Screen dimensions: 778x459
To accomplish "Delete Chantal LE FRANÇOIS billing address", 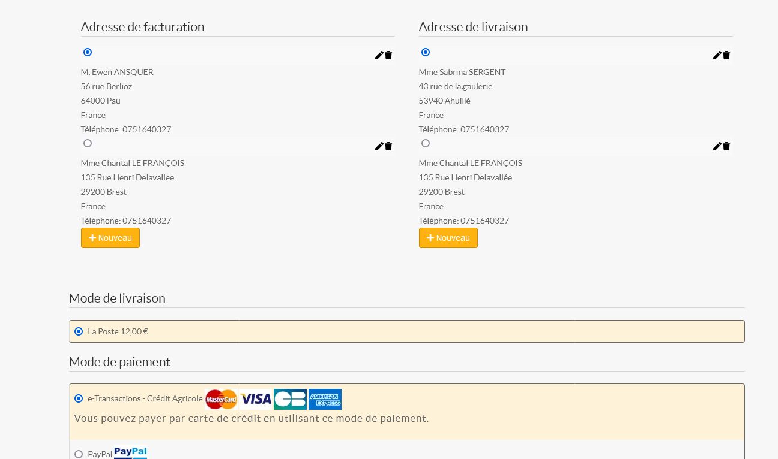I will tap(388, 146).
